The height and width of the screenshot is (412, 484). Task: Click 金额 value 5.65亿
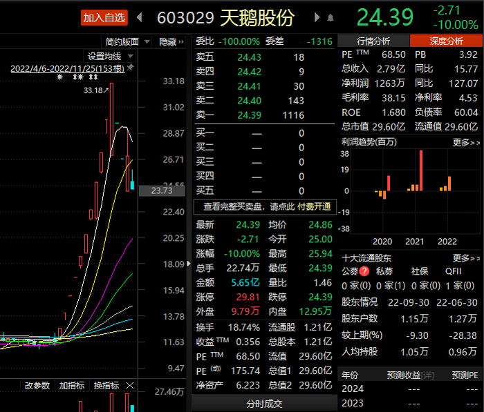pos(245,282)
